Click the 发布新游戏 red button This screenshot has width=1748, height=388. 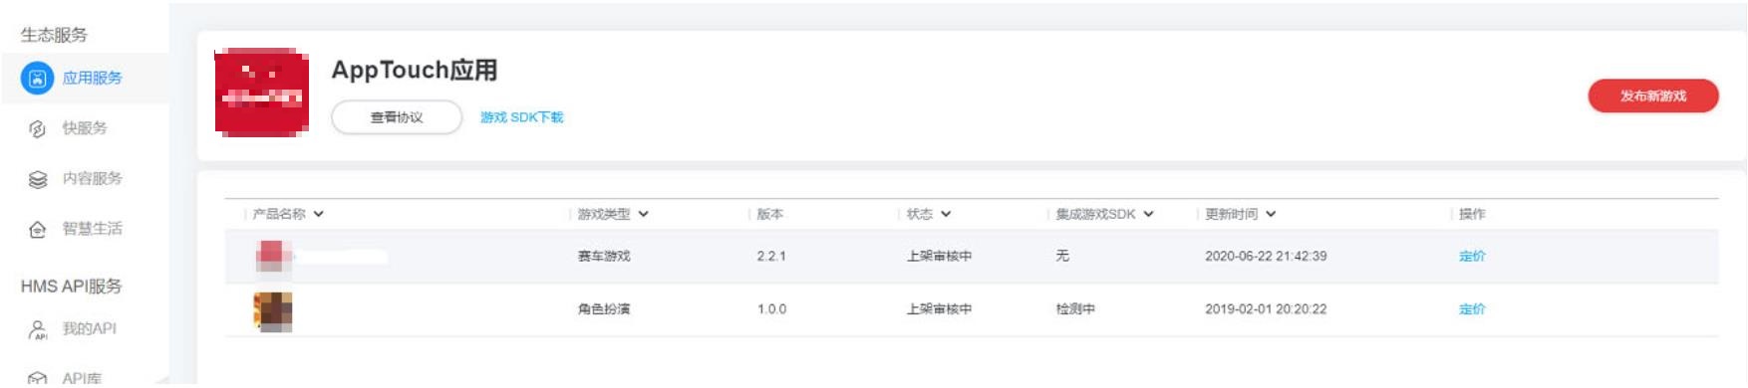click(x=1652, y=96)
